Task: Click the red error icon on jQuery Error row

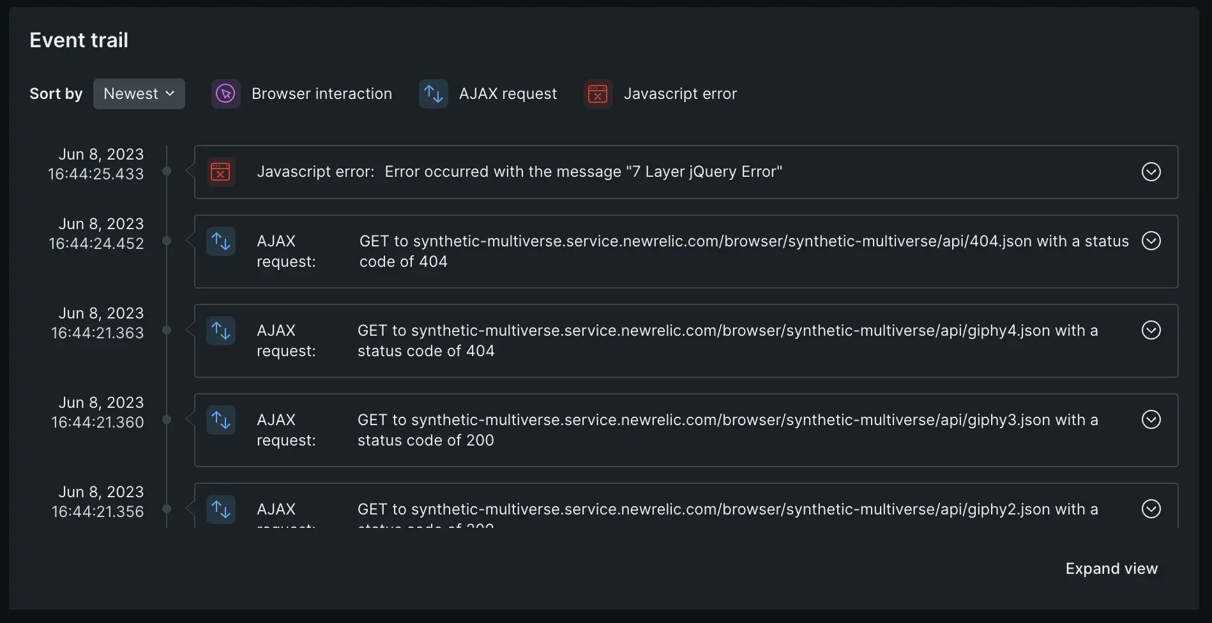Action: (220, 172)
